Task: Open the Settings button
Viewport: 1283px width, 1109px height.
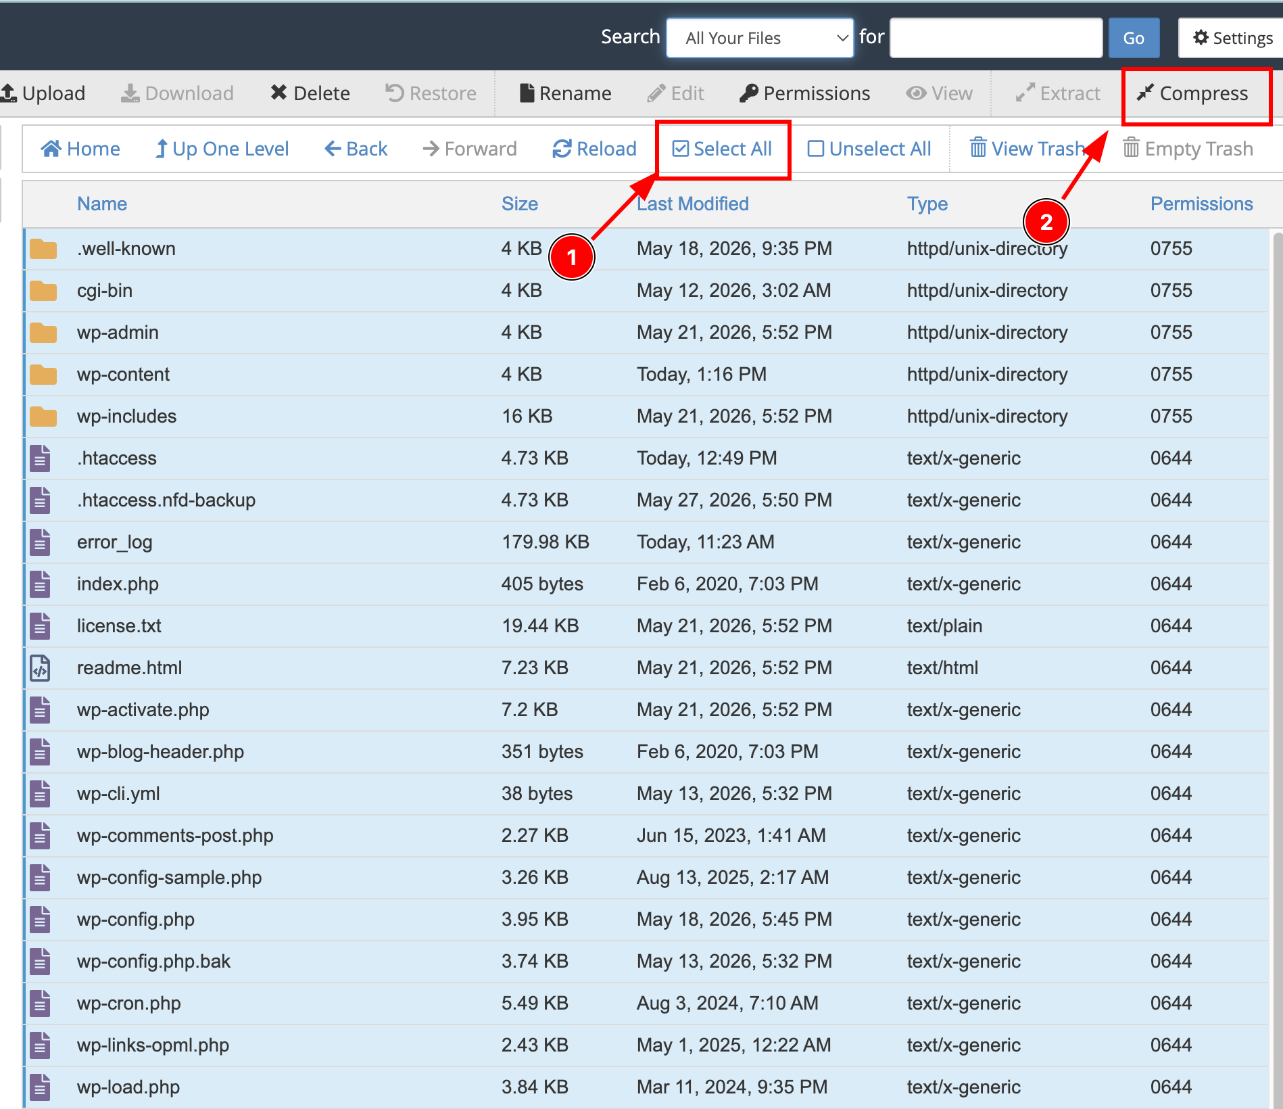Action: 1233,38
